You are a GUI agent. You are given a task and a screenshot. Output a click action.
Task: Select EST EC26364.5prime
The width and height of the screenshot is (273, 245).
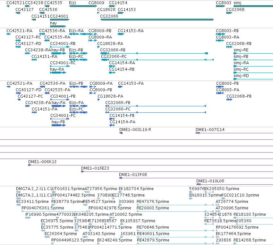click(x=47, y=237)
